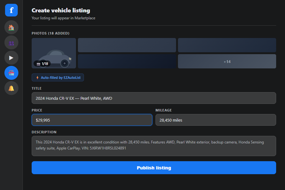Open Facebook home via the f logo
This screenshot has height=190, width=285.
[x=11, y=10]
